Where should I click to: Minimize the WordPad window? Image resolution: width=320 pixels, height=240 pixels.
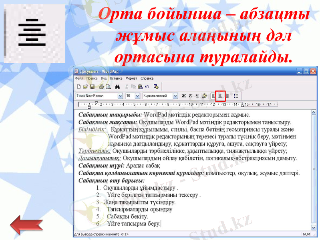tap(300, 71)
